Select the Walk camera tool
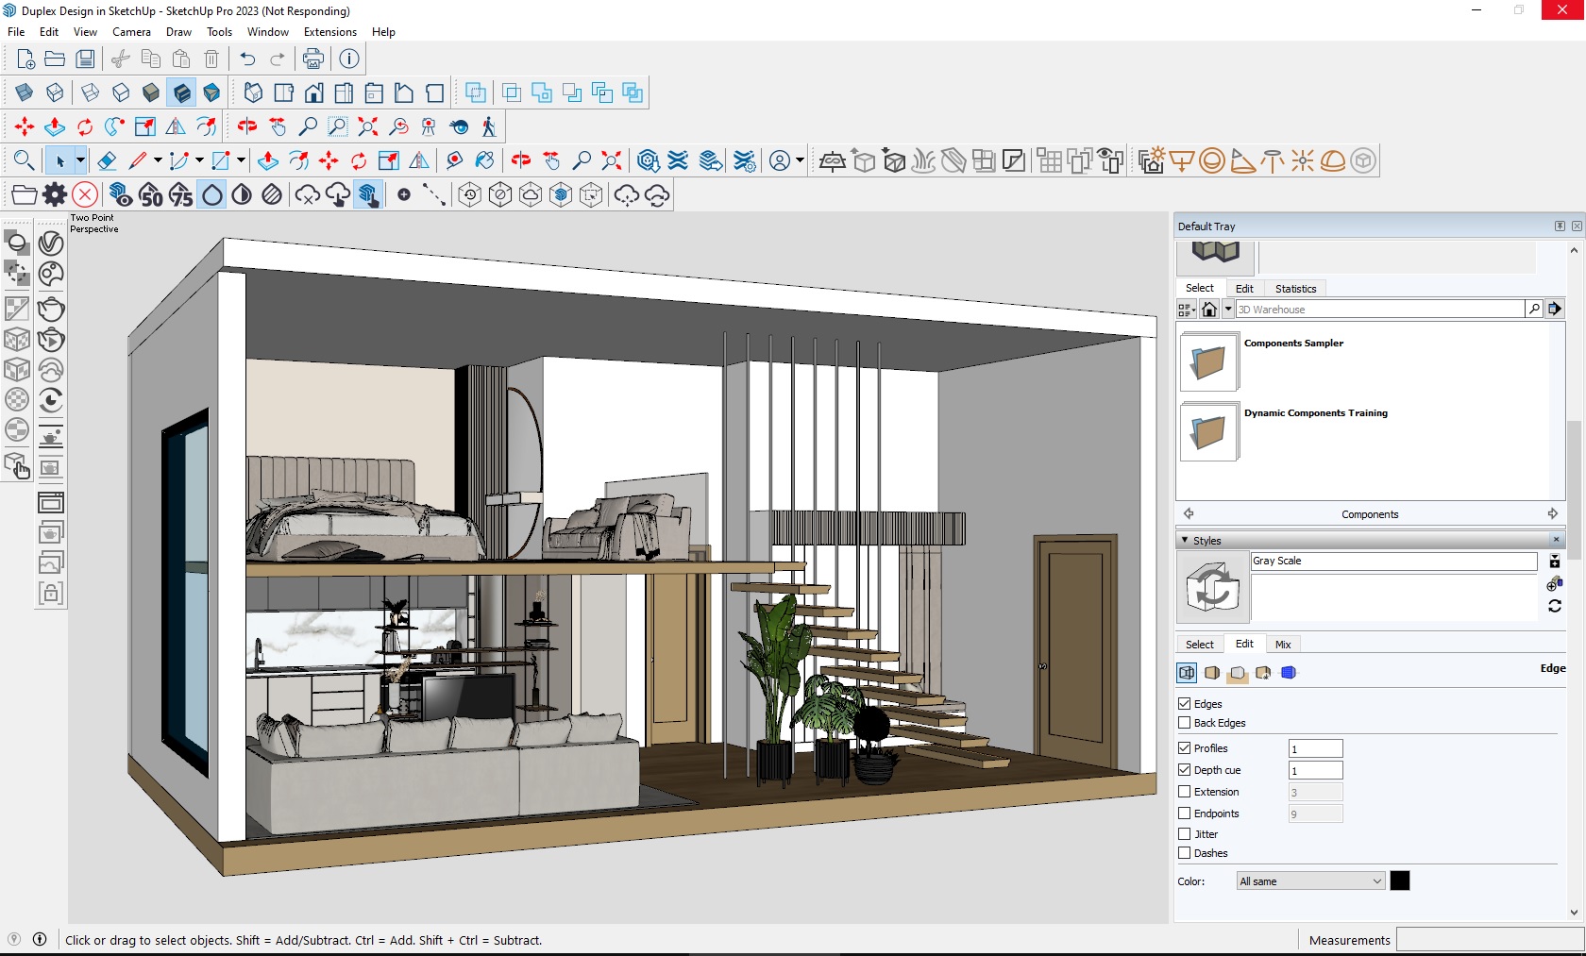The image size is (1586, 956). (489, 126)
